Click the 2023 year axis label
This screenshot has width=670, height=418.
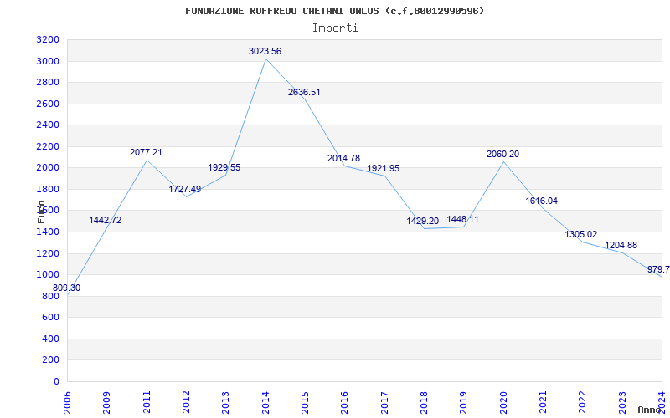click(x=622, y=403)
